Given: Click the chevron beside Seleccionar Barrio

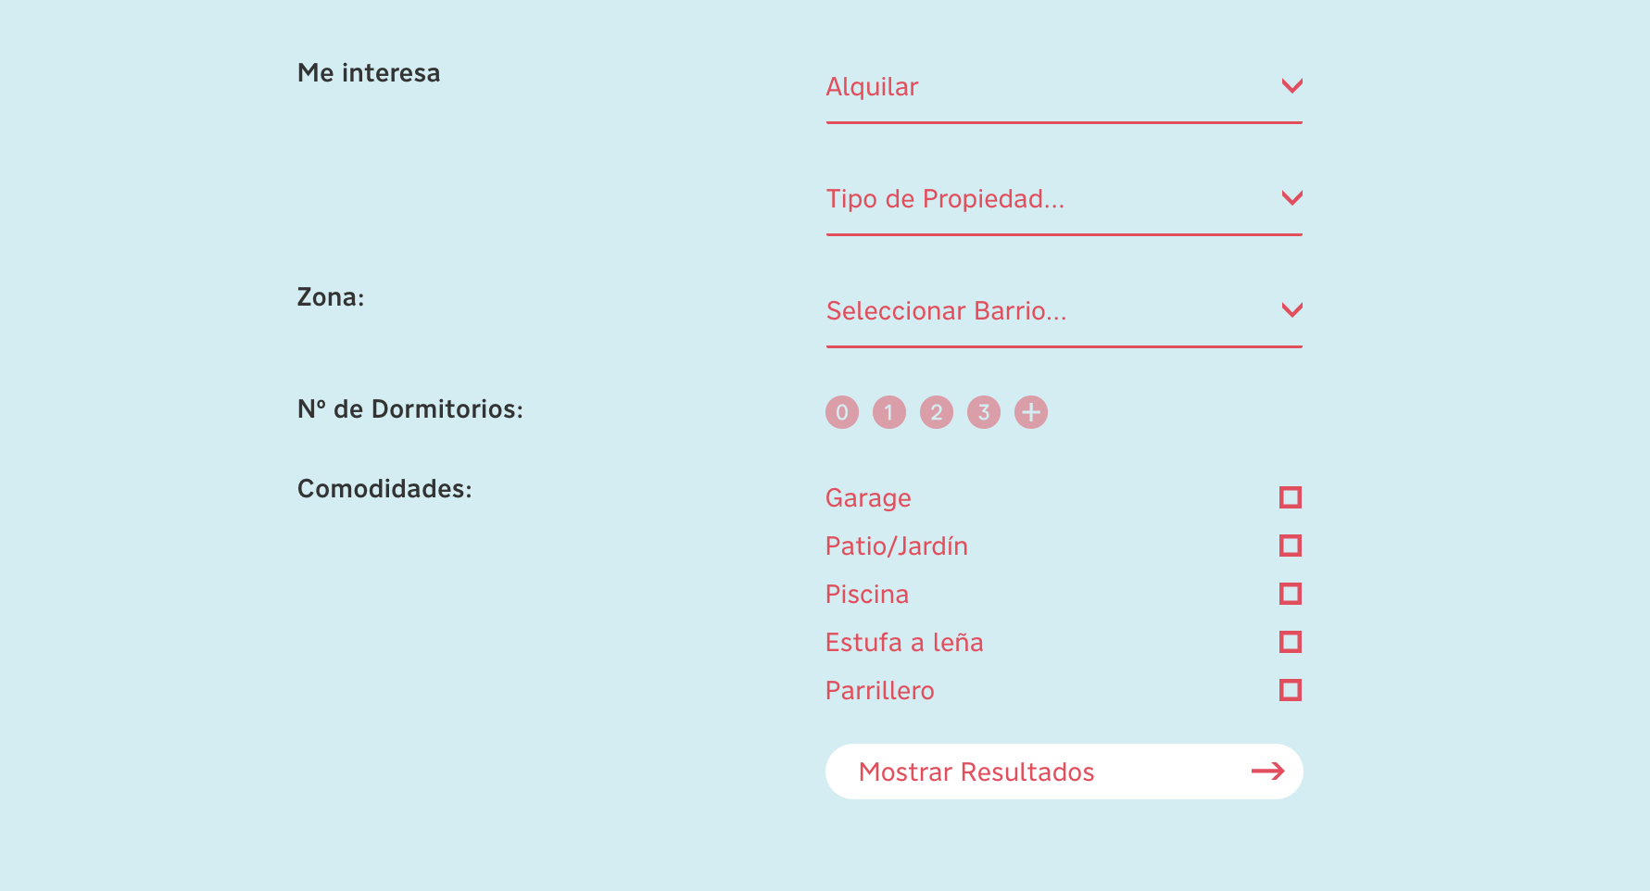Looking at the screenshot, I should tap(1291, 310).
